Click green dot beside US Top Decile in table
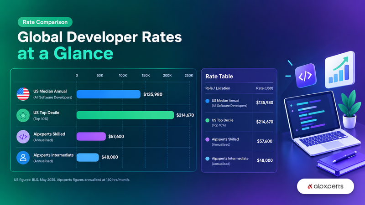Screen dimensions: 365x205 (x=208, y=120)
